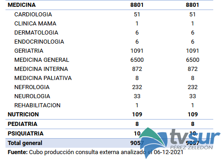Click the first 6500 value cell

click(x=137, y=60)
